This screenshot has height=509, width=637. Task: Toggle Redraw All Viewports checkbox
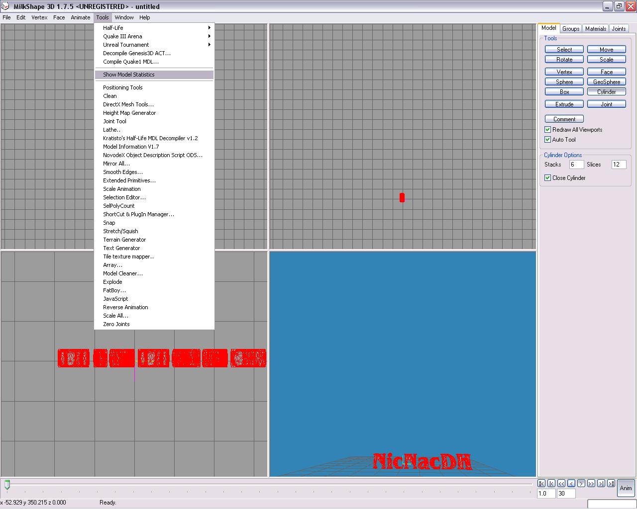tap(548, 130)
